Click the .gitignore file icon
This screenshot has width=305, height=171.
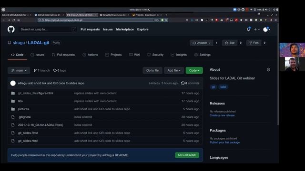pos(13,117)
